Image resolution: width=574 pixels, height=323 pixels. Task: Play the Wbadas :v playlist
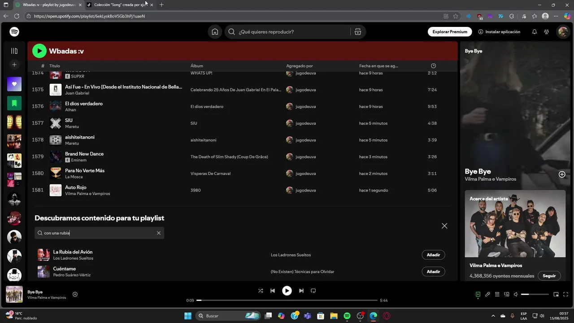pyautogui.click(x=39, y=51)
